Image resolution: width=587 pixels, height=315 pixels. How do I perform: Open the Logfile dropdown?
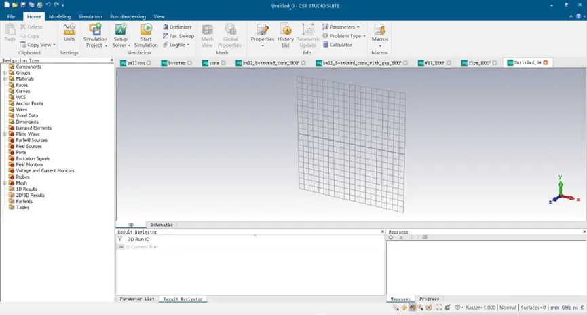click(176, 45)
